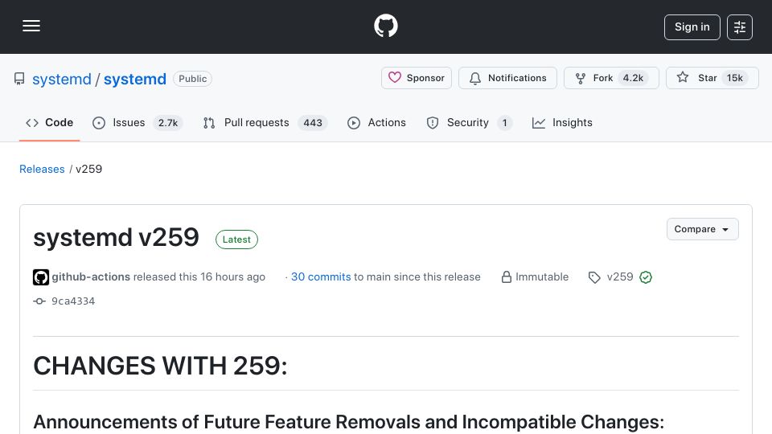Click the CHANGES WITH 259 heading
The image size is (772, 434).
coord(160,366)
